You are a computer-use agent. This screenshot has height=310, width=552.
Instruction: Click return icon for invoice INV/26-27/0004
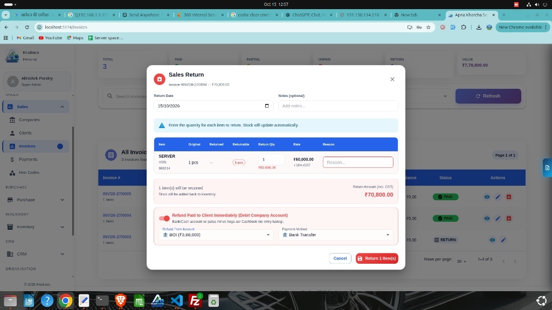509,219
